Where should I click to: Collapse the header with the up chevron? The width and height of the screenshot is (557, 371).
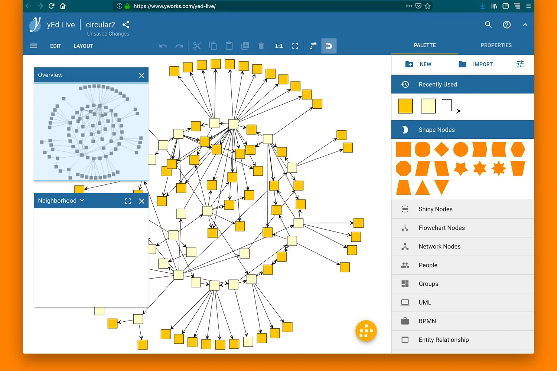(525, 25)
